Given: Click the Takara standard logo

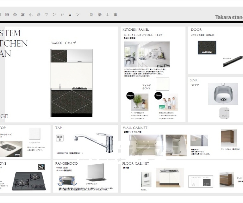Looking at the screenshot, I should coord(229,17).
